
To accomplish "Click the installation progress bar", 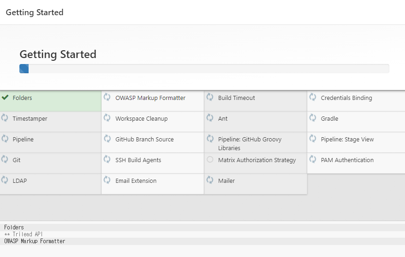I will (x=204, y=69).
